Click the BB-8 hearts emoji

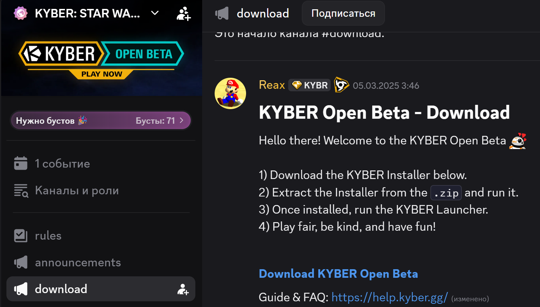[518, 140]
